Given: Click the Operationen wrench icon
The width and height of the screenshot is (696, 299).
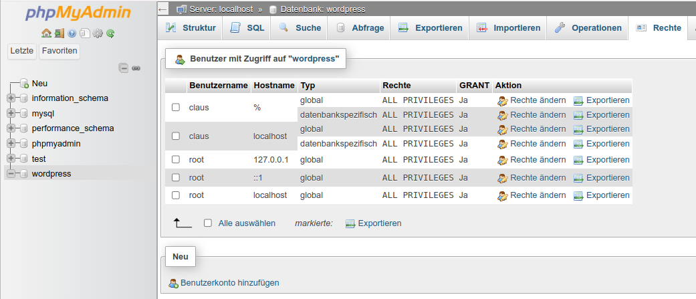Looking at the screenshot, I should (x=560, y=27).
